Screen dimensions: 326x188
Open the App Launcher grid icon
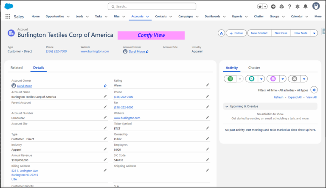point(8,17)
